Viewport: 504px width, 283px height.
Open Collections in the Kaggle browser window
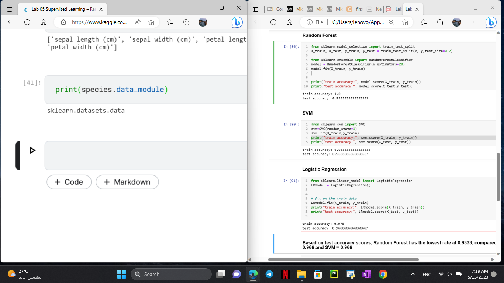point(186,22)
